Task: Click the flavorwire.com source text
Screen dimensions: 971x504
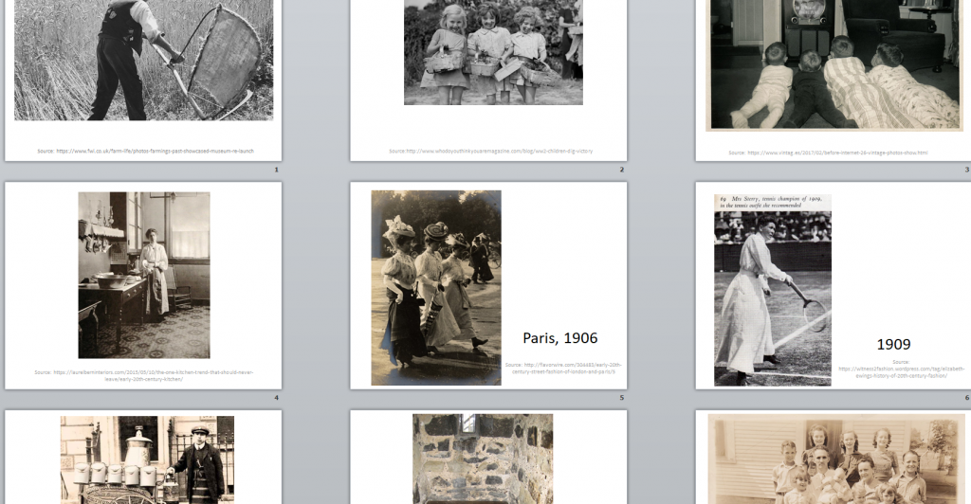Action: point(563,368)
